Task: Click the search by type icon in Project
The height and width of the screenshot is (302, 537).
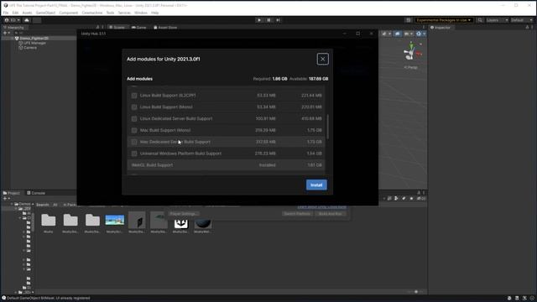Action: point(396,199)
